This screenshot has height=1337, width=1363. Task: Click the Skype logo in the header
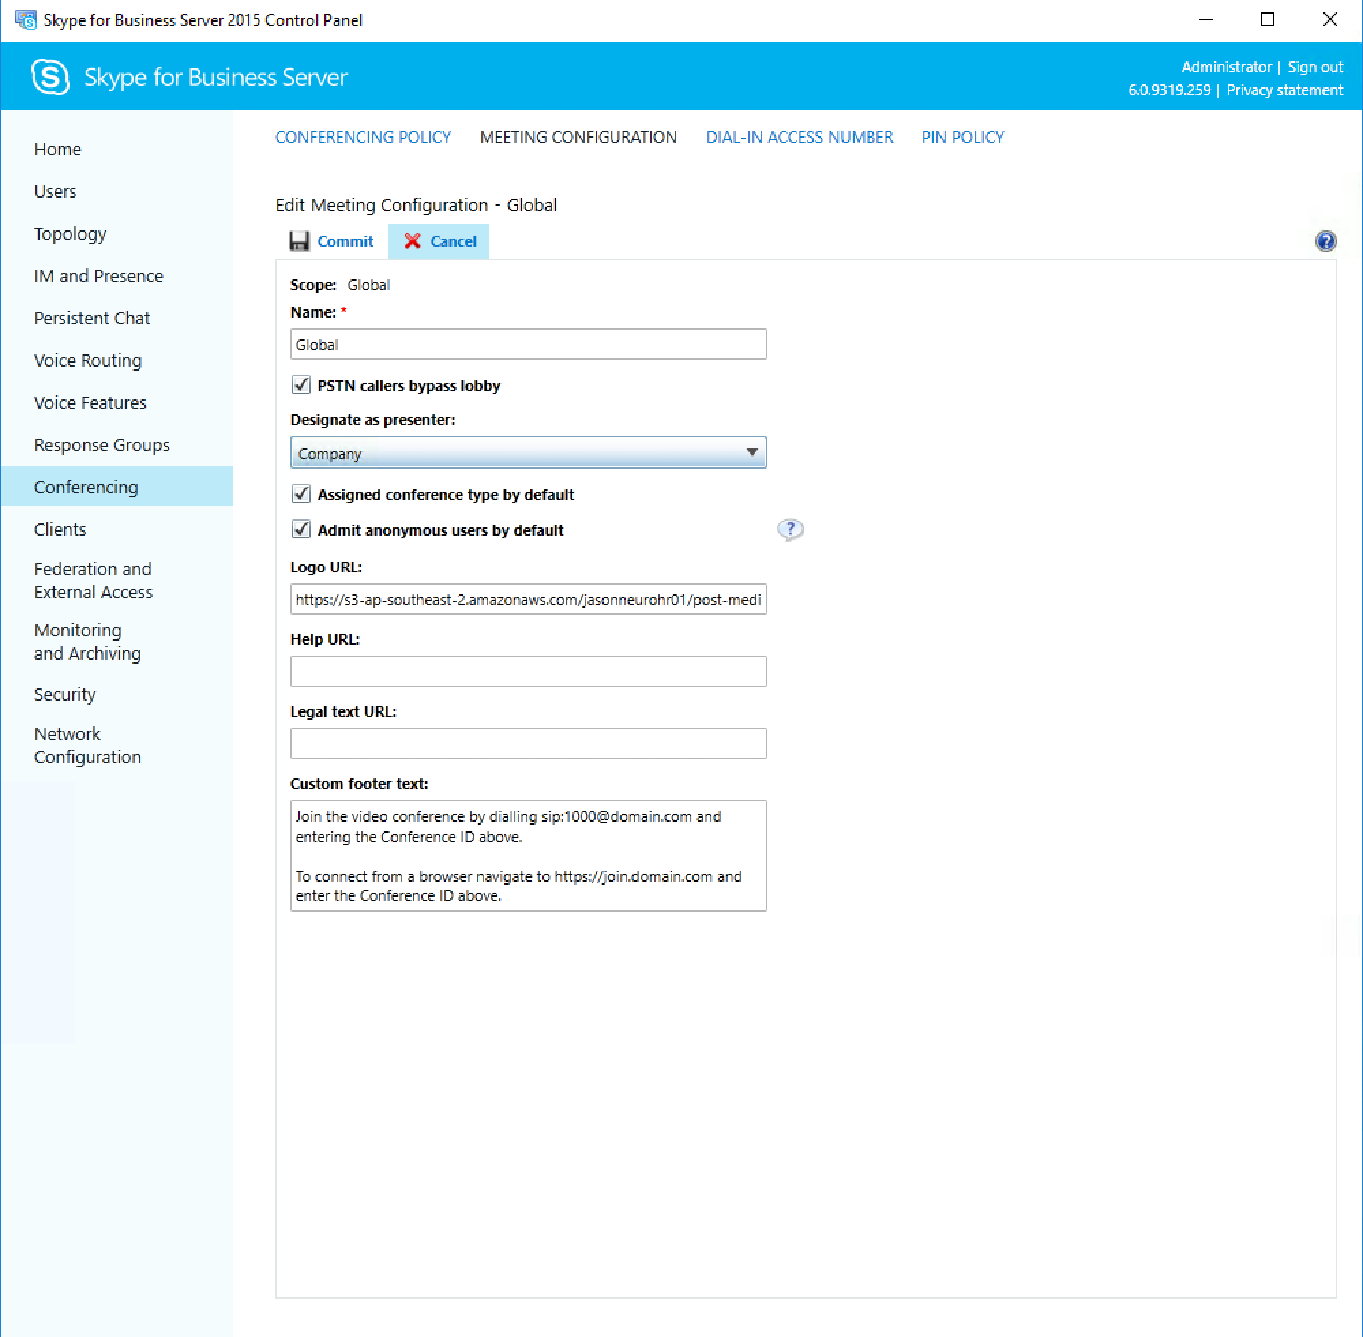tap(50, 76)
